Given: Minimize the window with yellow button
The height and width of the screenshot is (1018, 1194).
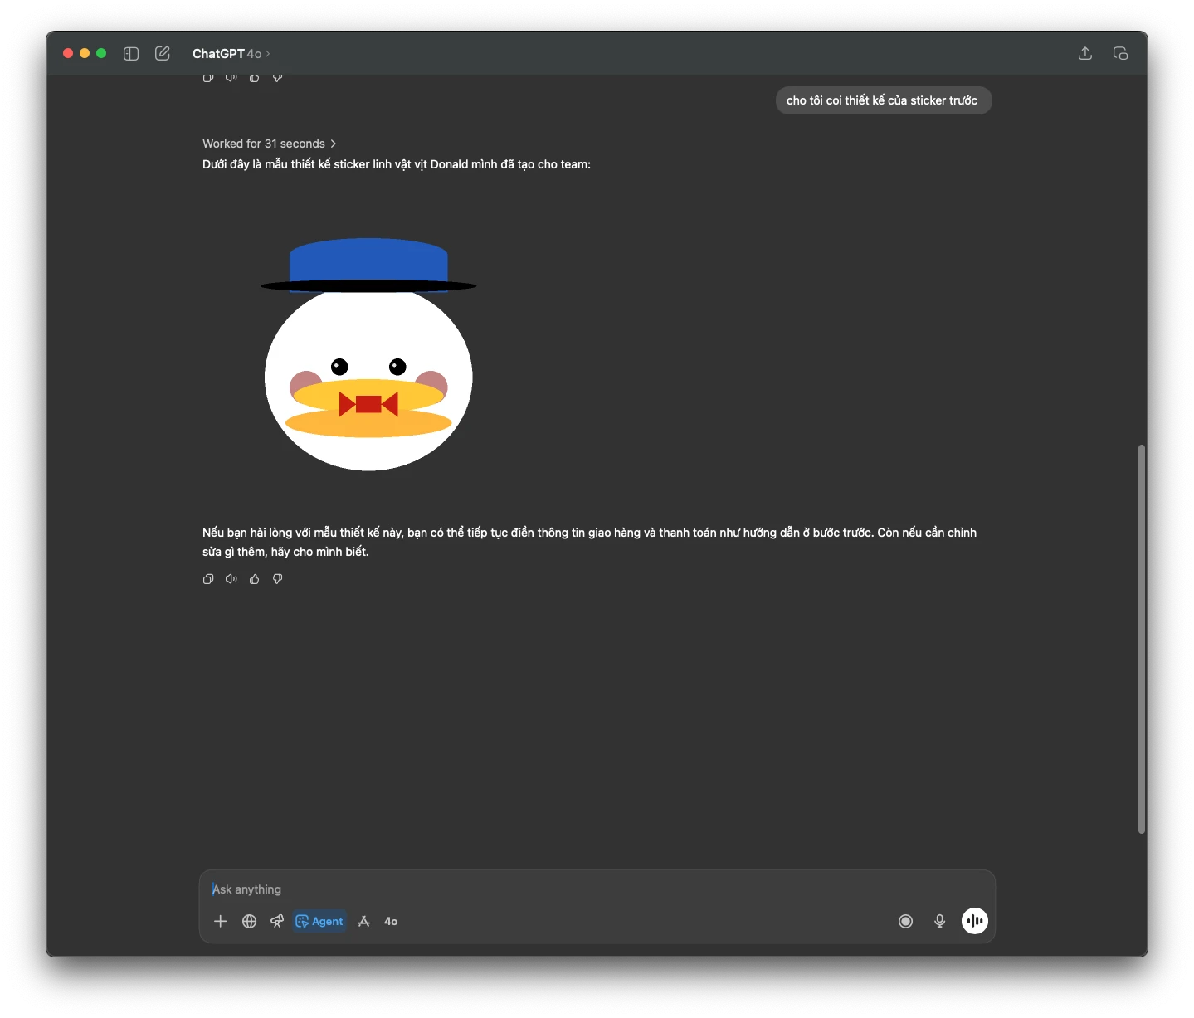Looking at the screenshot, I should tap(85, 53).
